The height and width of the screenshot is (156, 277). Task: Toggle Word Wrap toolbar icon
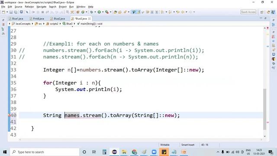click(x=143, y=12)
